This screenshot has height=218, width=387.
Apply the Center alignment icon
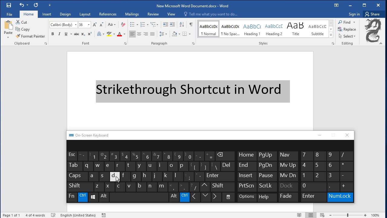(139, 34)
